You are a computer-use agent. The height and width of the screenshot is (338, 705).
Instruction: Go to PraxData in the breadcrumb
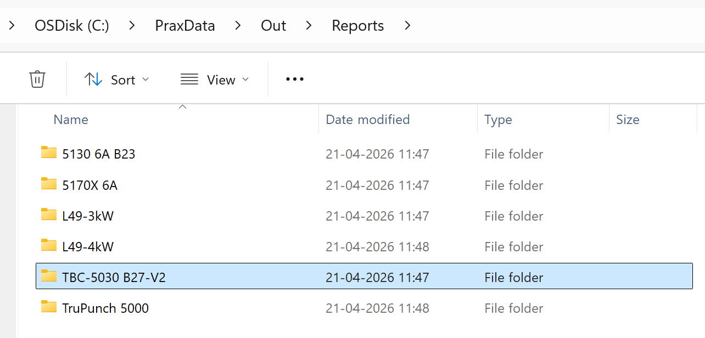coord(185,25)
